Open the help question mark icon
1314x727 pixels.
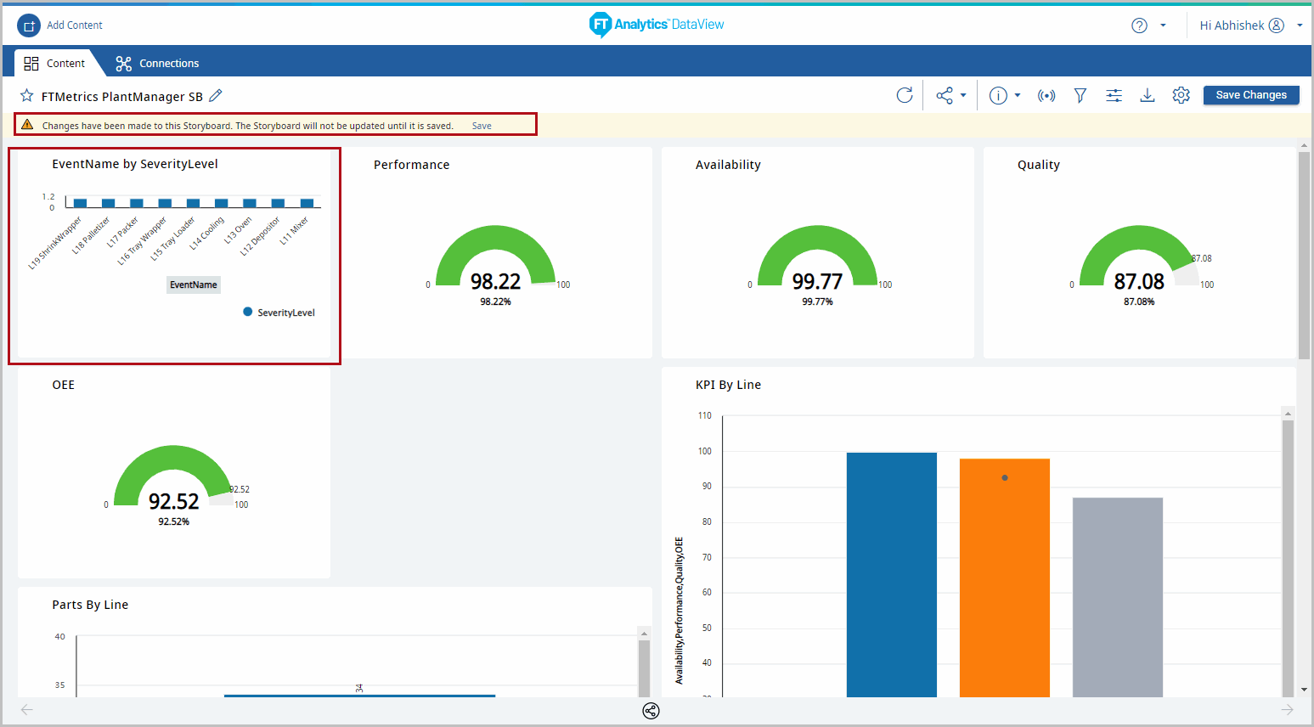[1139, 25]
